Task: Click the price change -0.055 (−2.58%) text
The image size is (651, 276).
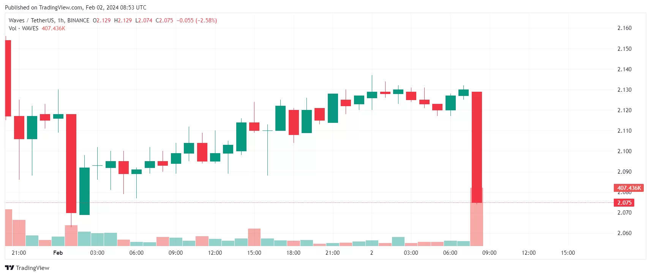Action: pyautogui.click(x=197, y=20)
